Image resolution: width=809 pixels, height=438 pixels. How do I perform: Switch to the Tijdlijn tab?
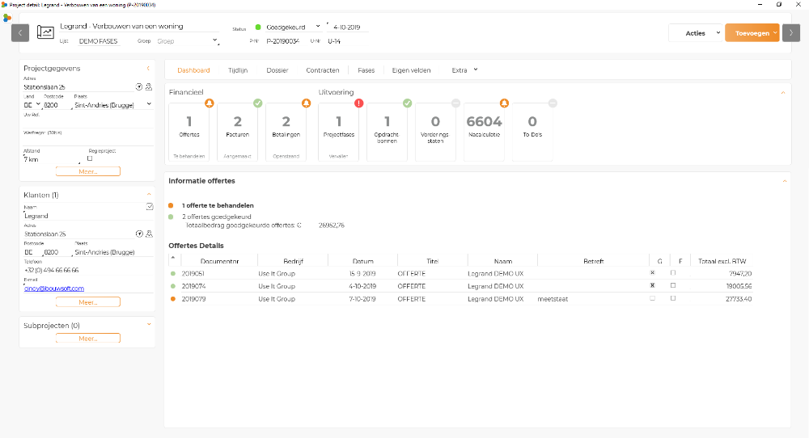coord(238,70)
